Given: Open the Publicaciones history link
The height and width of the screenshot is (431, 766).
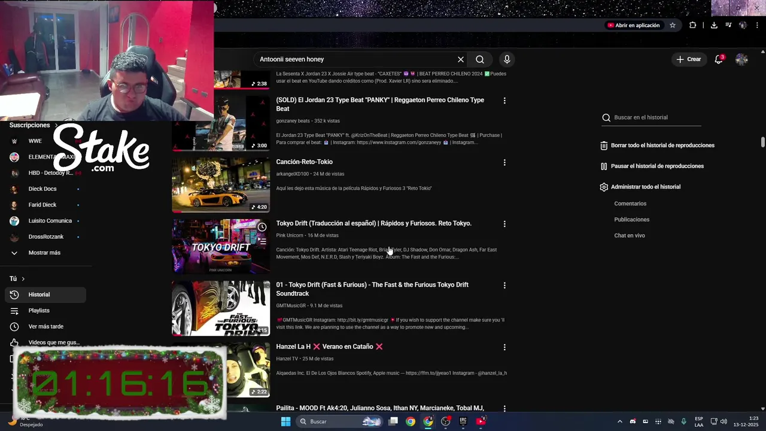Looking at the screenshot, I should (x=631, y=220).
